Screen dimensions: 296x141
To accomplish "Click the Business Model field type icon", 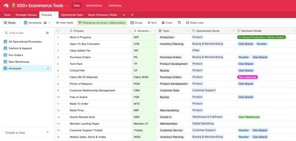I will pos(239,31).
